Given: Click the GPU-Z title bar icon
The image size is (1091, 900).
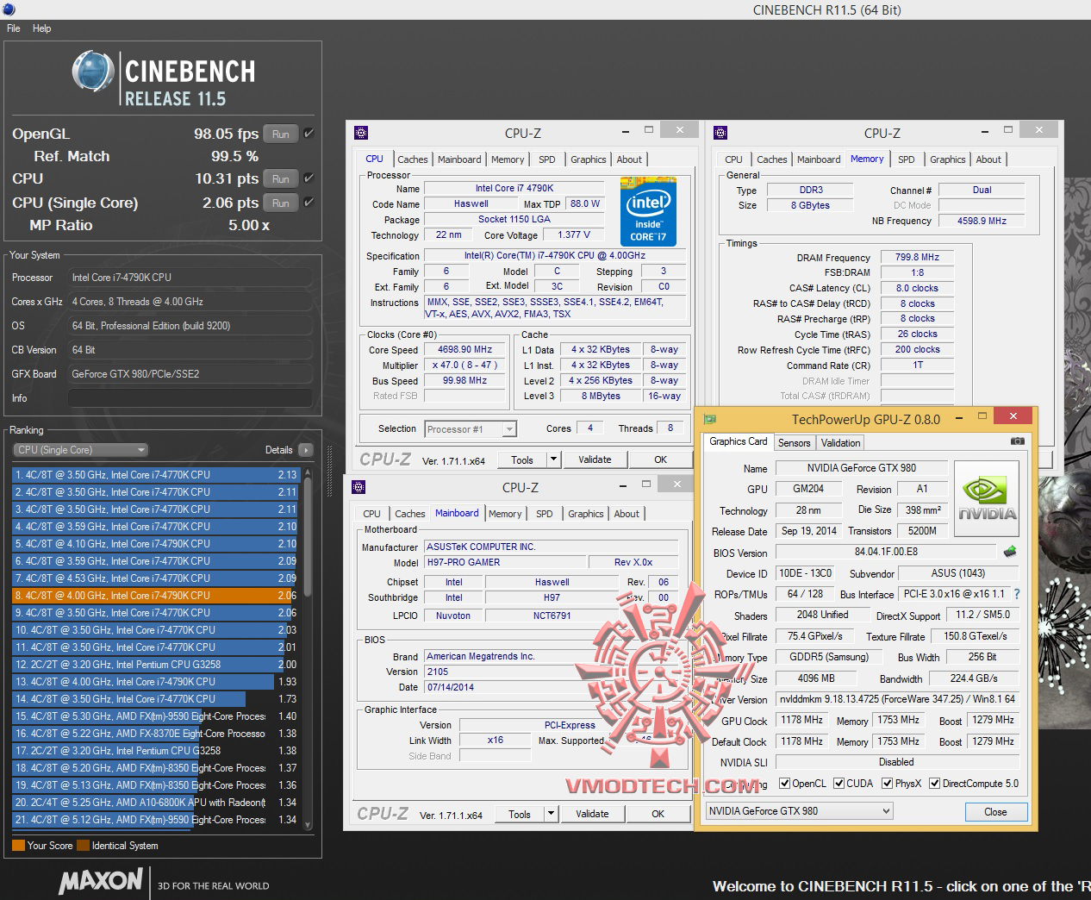Looking at the screenshot, I should (x=710, y=419).
